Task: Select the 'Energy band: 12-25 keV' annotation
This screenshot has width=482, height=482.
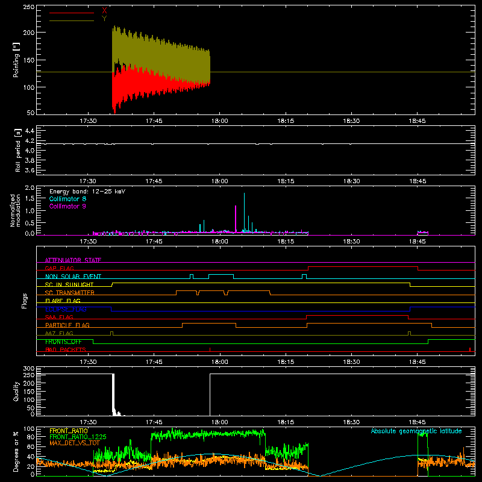Action: (x=87, y=192)
